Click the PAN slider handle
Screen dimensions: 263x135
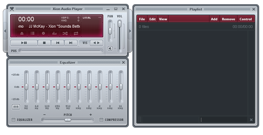coord(110,31)
